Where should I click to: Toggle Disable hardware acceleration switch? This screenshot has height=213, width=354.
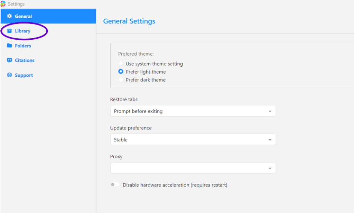tap(115, 185)
